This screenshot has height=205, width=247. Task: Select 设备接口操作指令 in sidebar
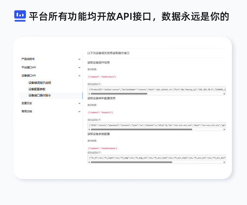pyautogui.click(x=40, y=95)
